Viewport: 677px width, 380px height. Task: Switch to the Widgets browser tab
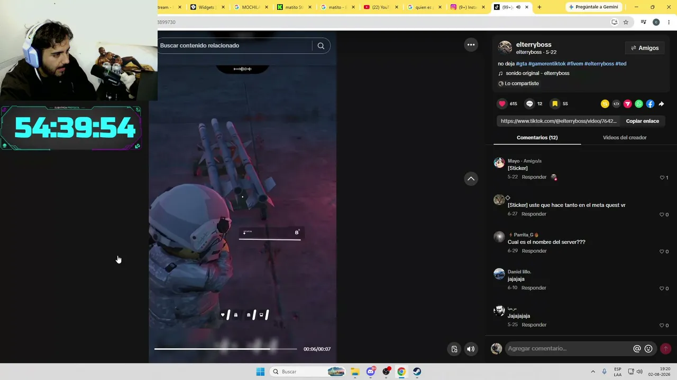tap(207, 7)
